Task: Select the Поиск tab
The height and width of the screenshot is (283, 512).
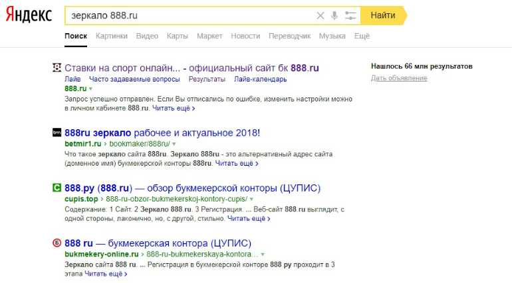Action: click(x=76, y=36)
